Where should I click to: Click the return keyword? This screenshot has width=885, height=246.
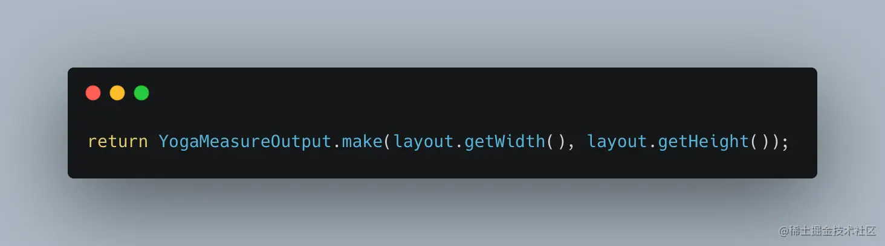tap(118, 142)
